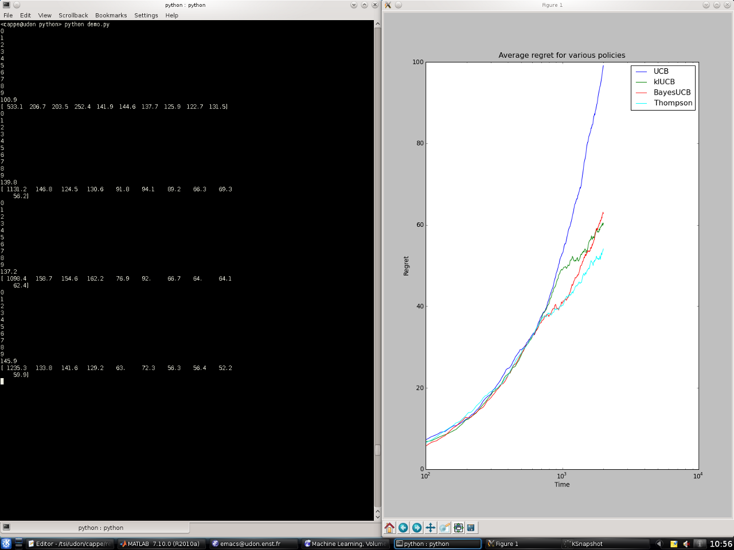Screen dimensions: 734x550
Task: Click the volume icon in system tray
Action: pos(686,544)
